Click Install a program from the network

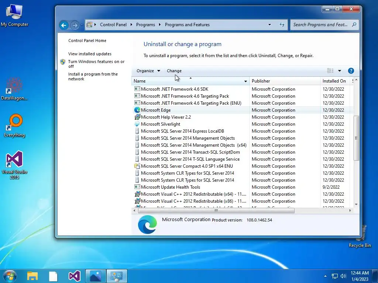pos(93,77)
